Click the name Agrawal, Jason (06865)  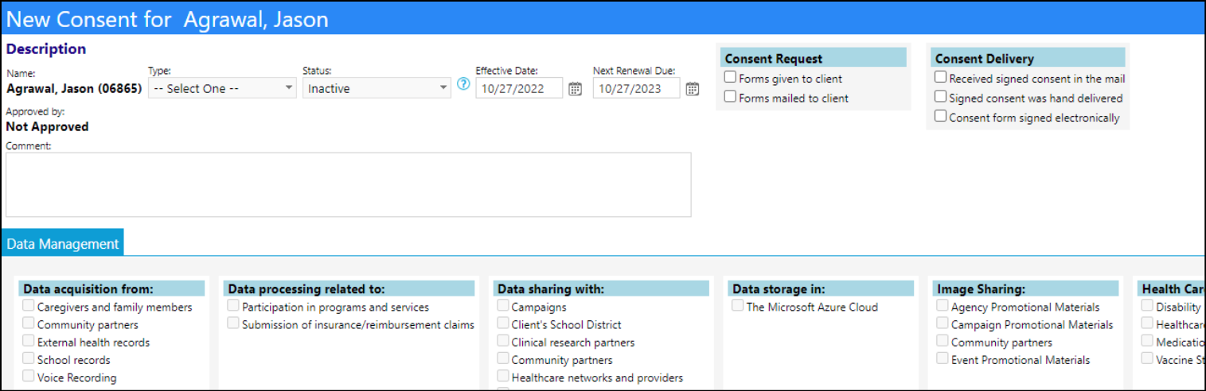[x=74, y=88]
